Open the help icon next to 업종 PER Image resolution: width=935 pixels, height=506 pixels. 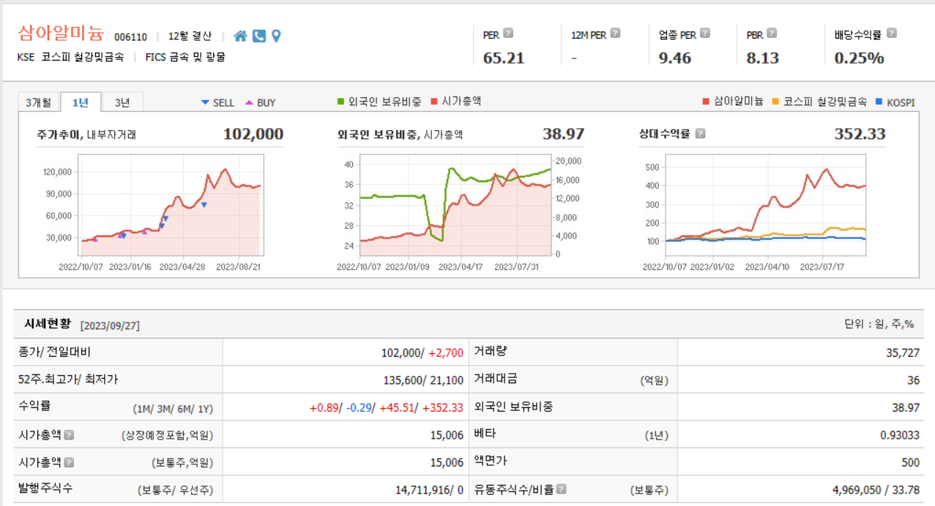coord(704,33)
